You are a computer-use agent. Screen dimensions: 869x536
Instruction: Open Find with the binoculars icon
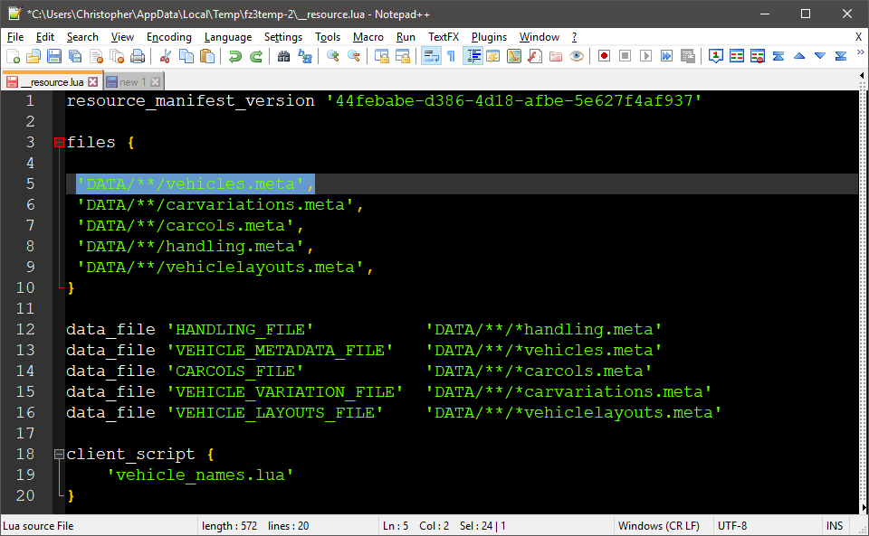coord(283,56)
